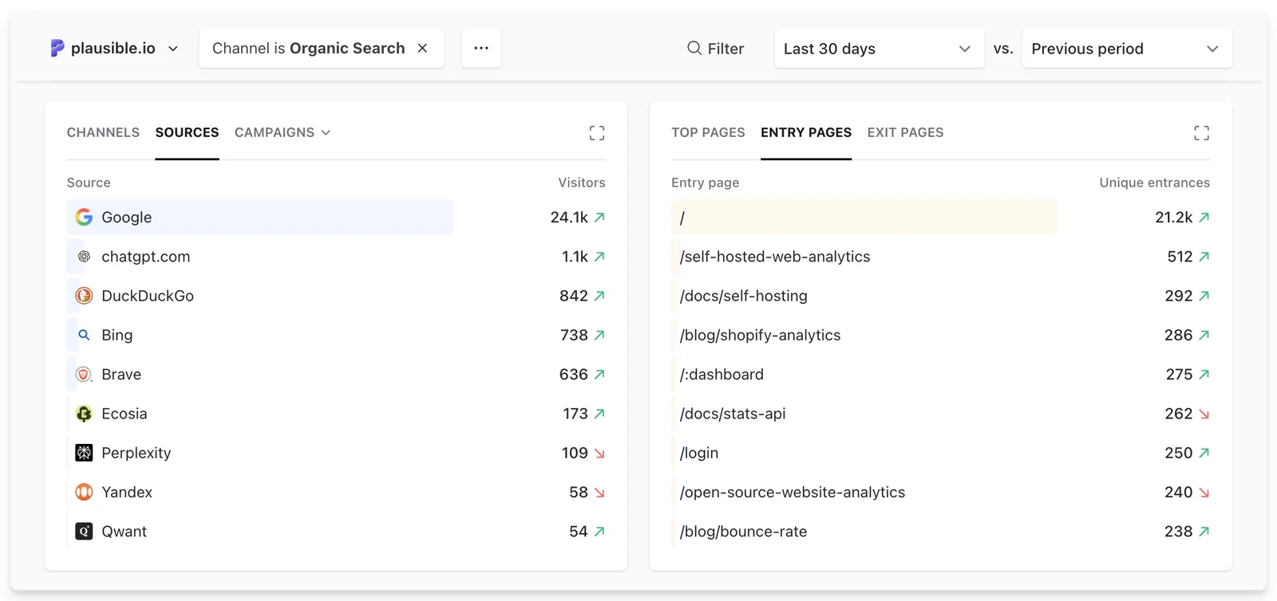Image resolution: width=1277 pixels, height=601 pixels.
Task: Filter by /blog/shopify-analytics entry page
Action: click(760, 335)
